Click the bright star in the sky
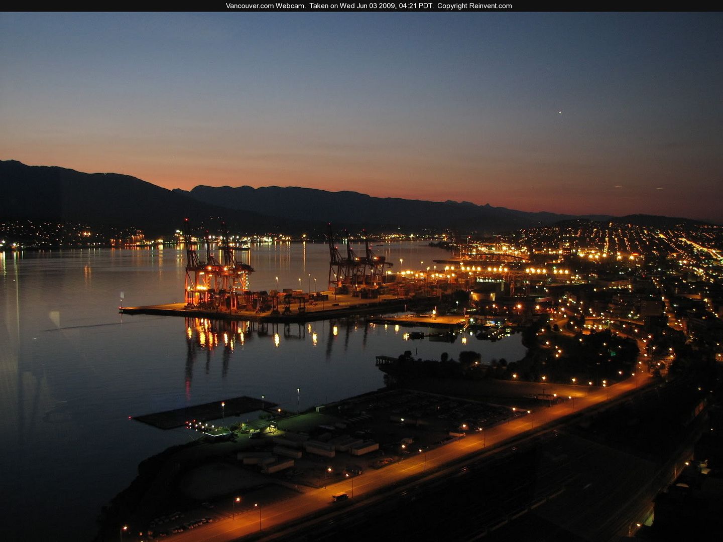This screenshot has height=542, width=723. 559,113
